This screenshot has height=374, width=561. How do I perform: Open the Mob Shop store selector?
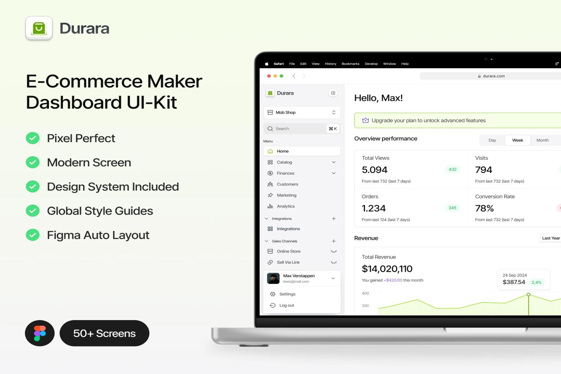coord(302,112)
